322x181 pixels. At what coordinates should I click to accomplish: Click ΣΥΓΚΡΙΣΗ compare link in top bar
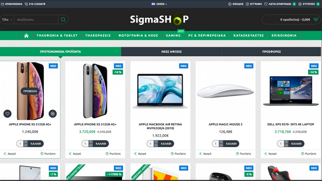click(309, 4)
